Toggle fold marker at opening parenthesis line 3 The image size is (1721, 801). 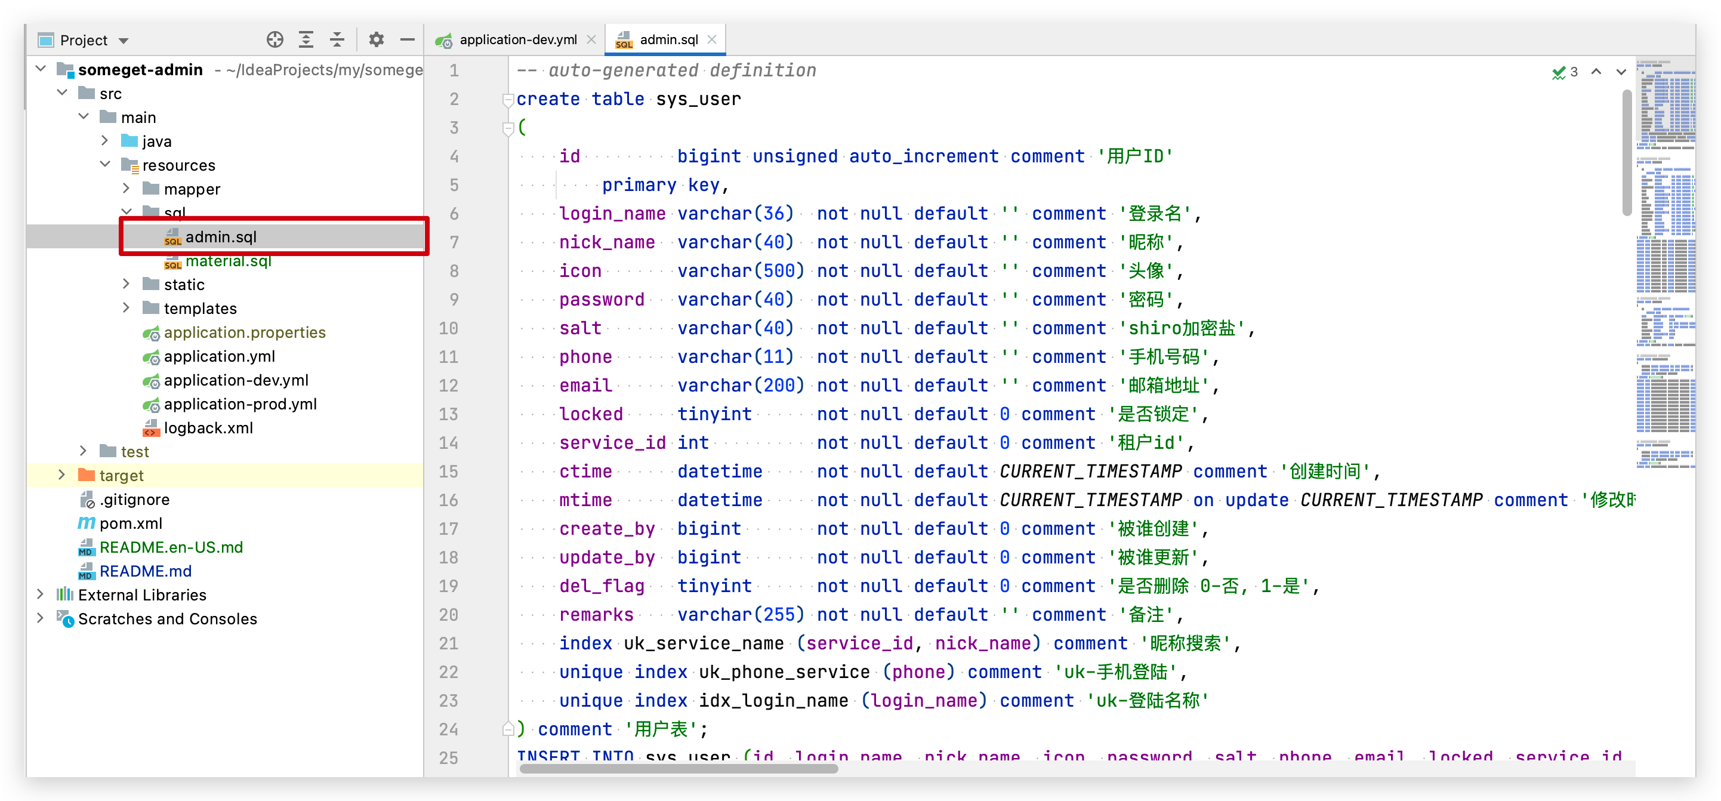coord(508,128)
